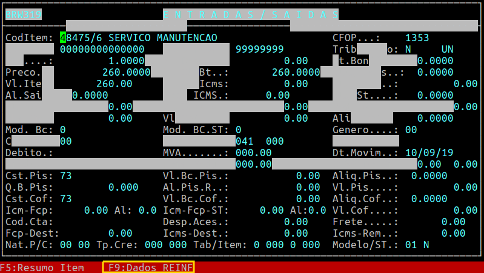Screen dimensions: 484x273
Task: Click the Aliq.Pis value 0.0000
Action: click(x=429, y=176)
